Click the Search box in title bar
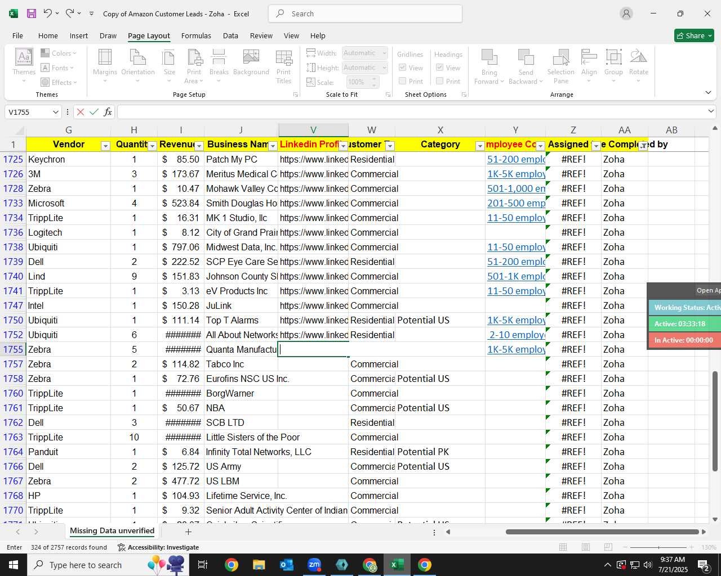The image size is (721, 576). [366, 13]
